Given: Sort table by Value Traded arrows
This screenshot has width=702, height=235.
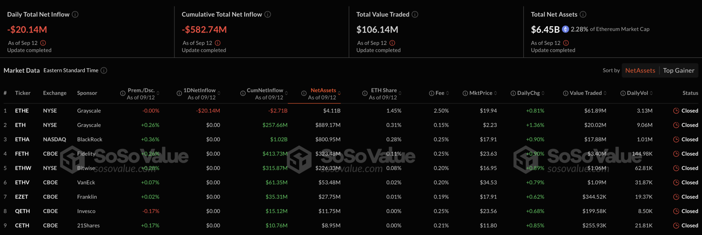Looking at the screenshot, I should click(x=605, y=93).
